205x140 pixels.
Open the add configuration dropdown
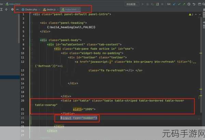132,4
